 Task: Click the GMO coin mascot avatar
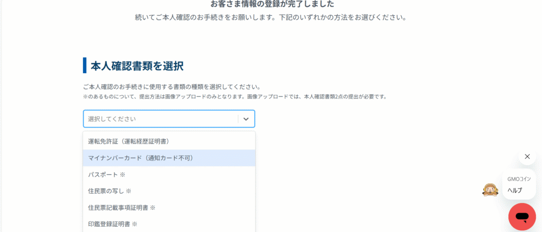490,190
